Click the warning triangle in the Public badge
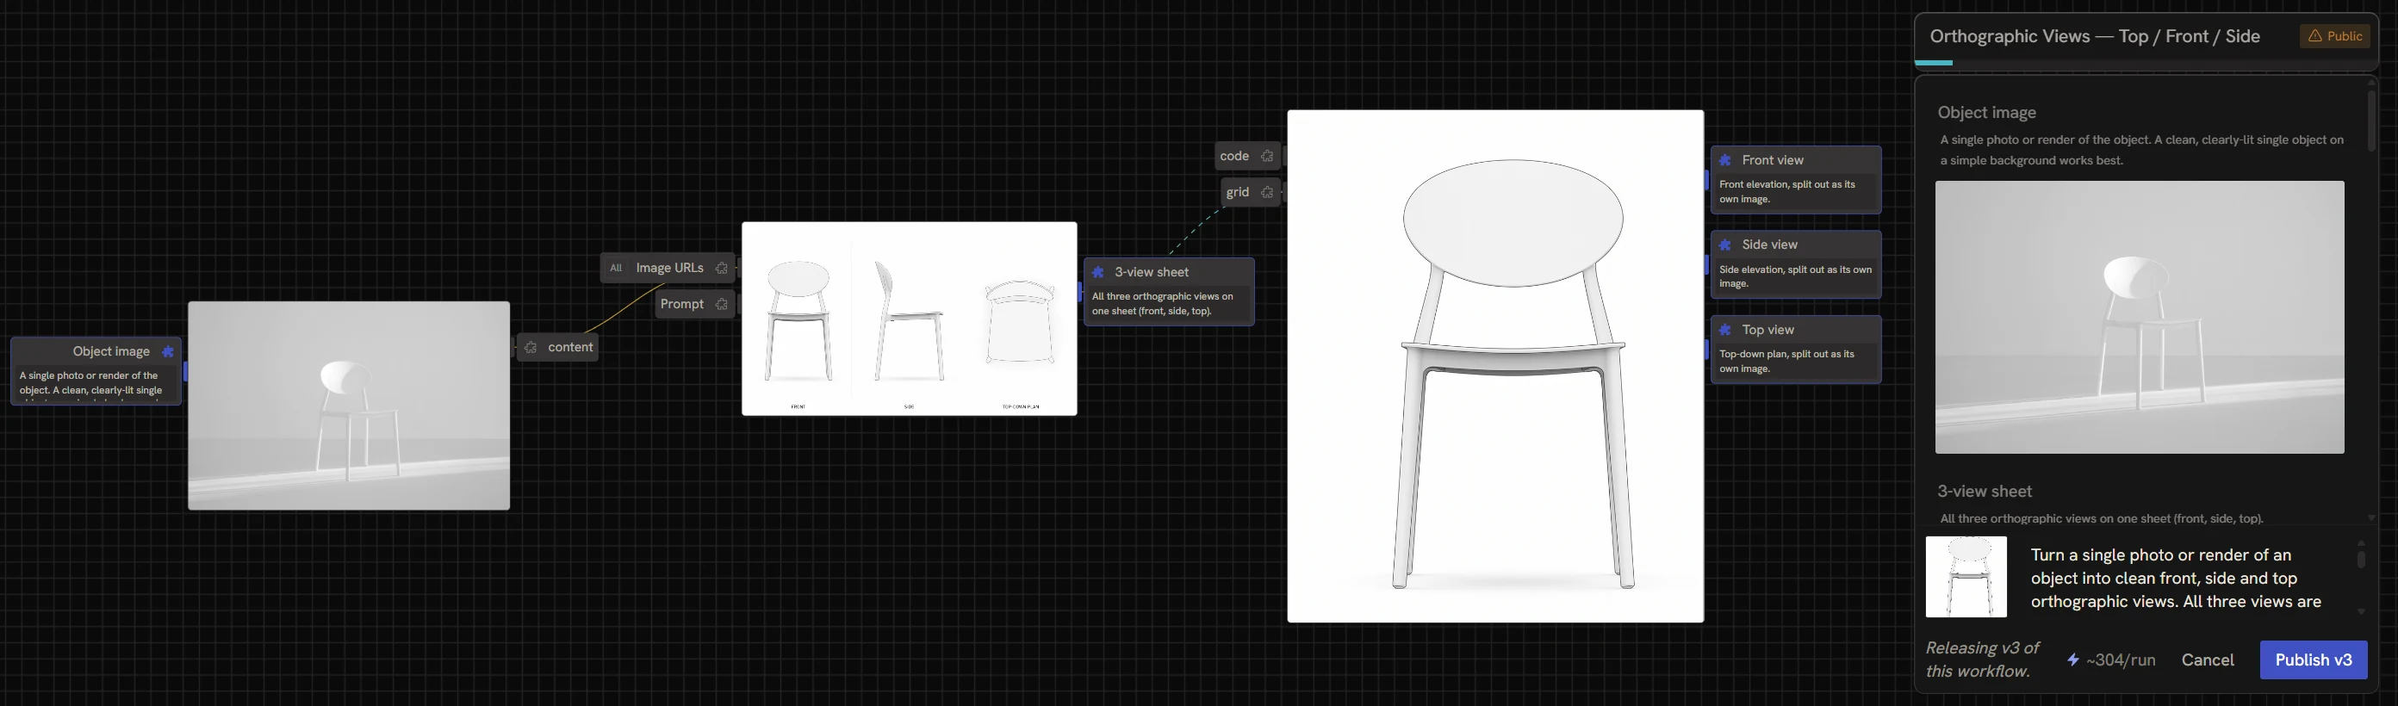Screen dimensions: 2398x706 pyautogui.click(x=2315, y=36)
